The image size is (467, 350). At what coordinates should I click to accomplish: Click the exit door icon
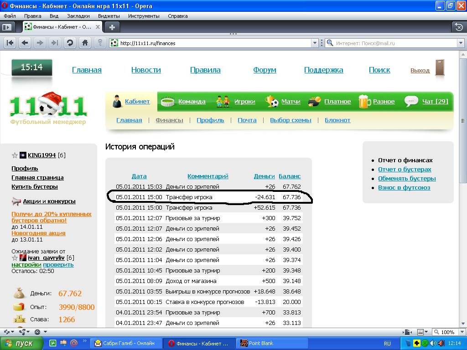[440, 68]
